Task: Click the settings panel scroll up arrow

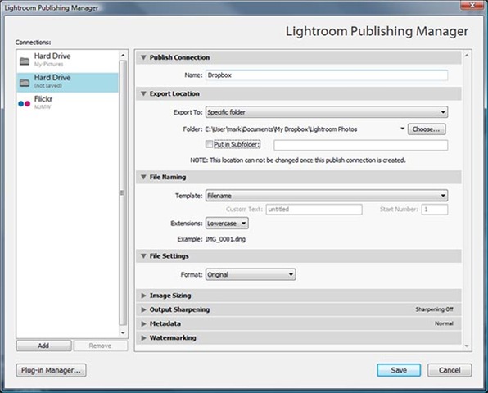Action: [467, 56]
